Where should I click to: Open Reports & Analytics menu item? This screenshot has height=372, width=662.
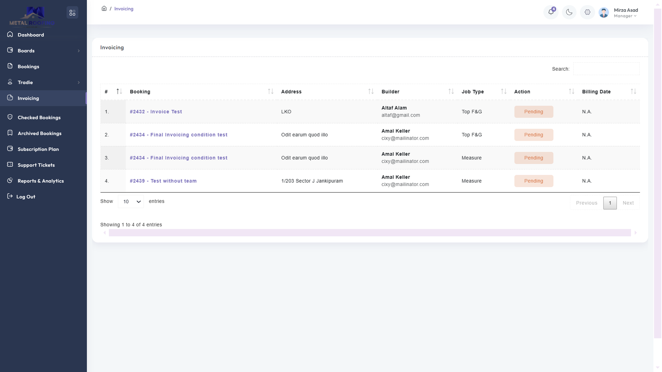pyautogui.click(x=41, y=181)
